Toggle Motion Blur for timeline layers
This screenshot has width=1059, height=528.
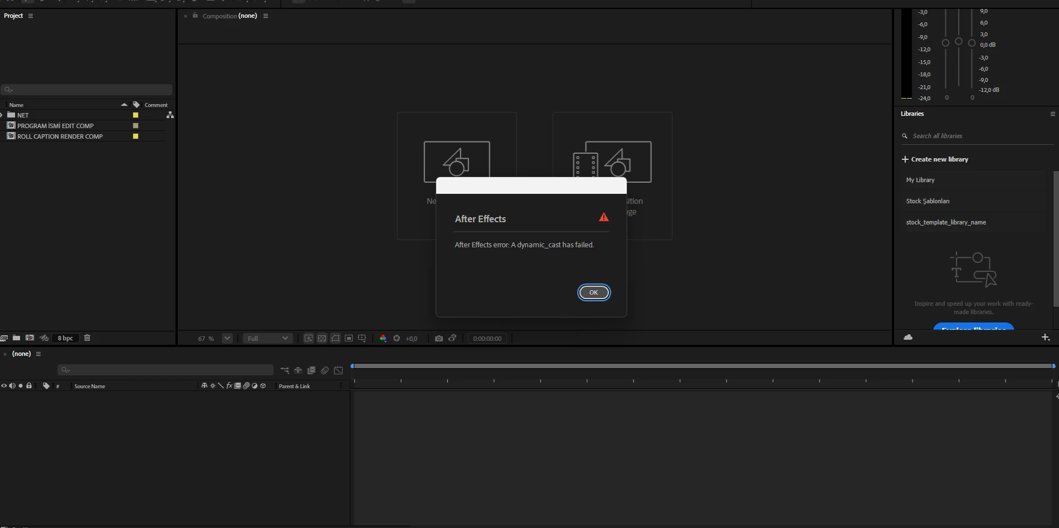click(x=325, y=370)
